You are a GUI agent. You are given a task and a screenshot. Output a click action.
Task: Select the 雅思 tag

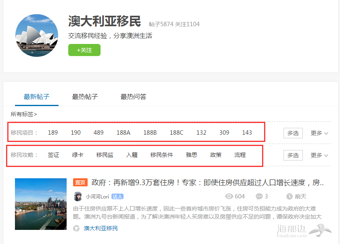point(191,155)
